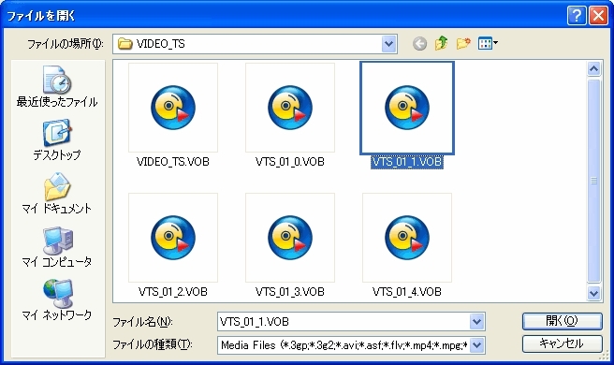The width and height of the screenshot is (614, 365).
Task: Select the VTS_01_4.VOB file icon
Action: coord(407,238)
